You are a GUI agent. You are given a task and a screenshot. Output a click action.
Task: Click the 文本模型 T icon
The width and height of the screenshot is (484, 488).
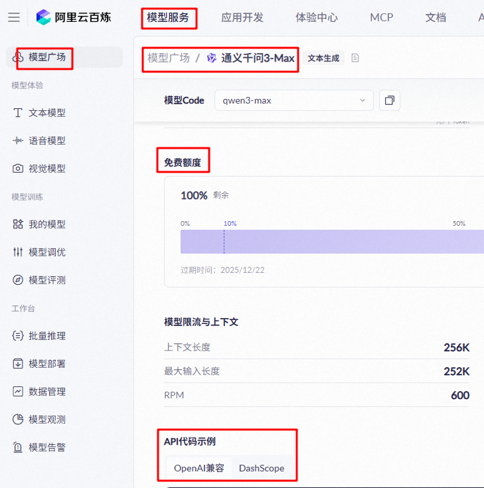click(x=18, y=113)
